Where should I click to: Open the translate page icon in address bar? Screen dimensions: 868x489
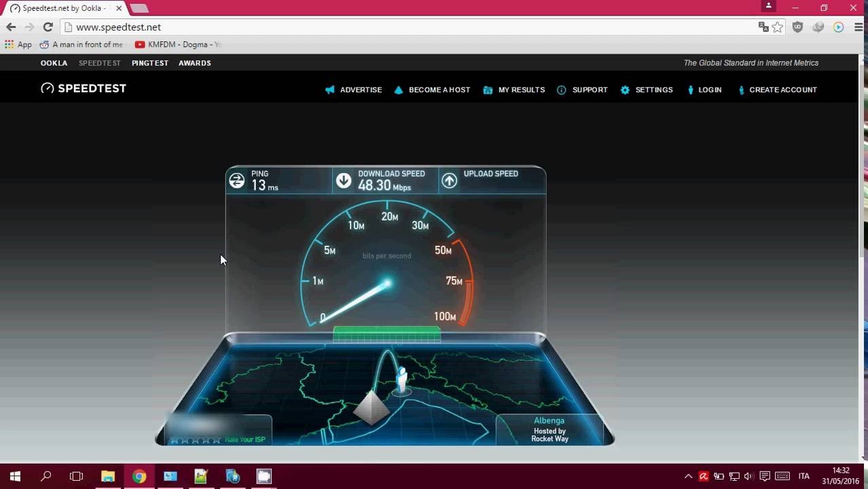point(763,27)
